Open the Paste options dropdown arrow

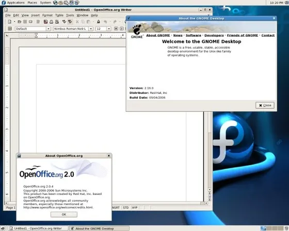[93, 22]
